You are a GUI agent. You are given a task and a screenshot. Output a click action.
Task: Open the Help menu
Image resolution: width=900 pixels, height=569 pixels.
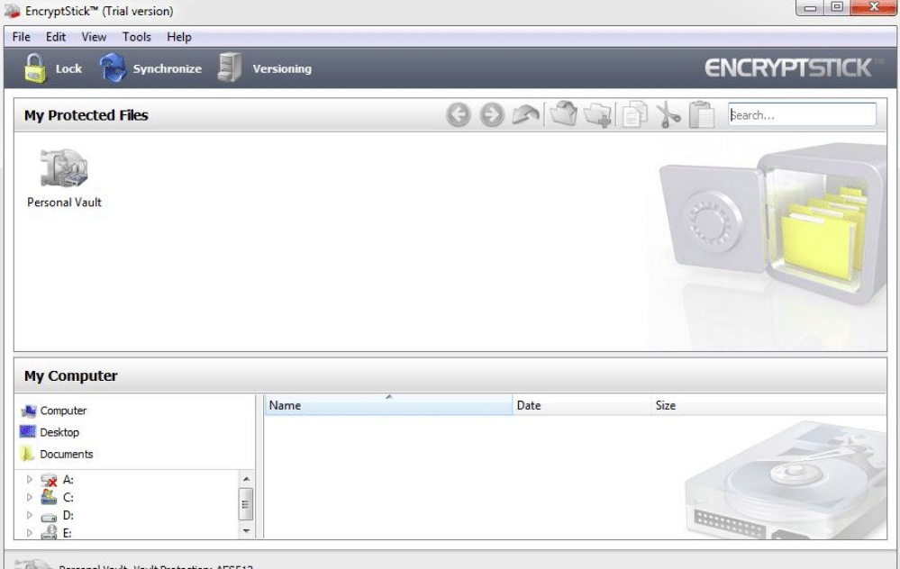click(179, 37)
